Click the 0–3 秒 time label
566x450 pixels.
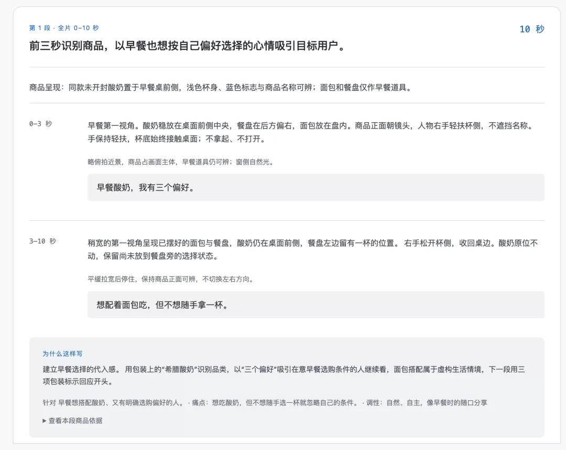(x=41, y=124)
